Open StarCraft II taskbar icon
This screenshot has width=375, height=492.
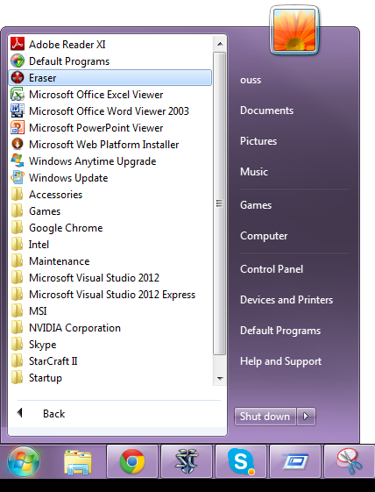tap(187, 461)
